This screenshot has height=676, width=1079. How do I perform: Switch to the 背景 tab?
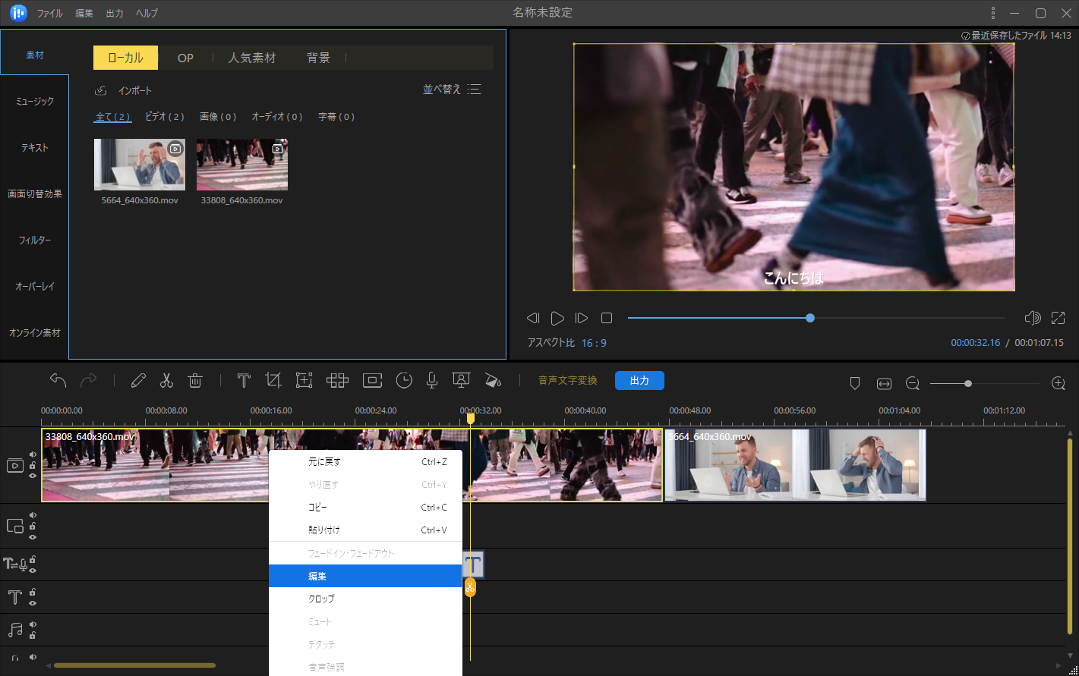[x=318, y=58]
